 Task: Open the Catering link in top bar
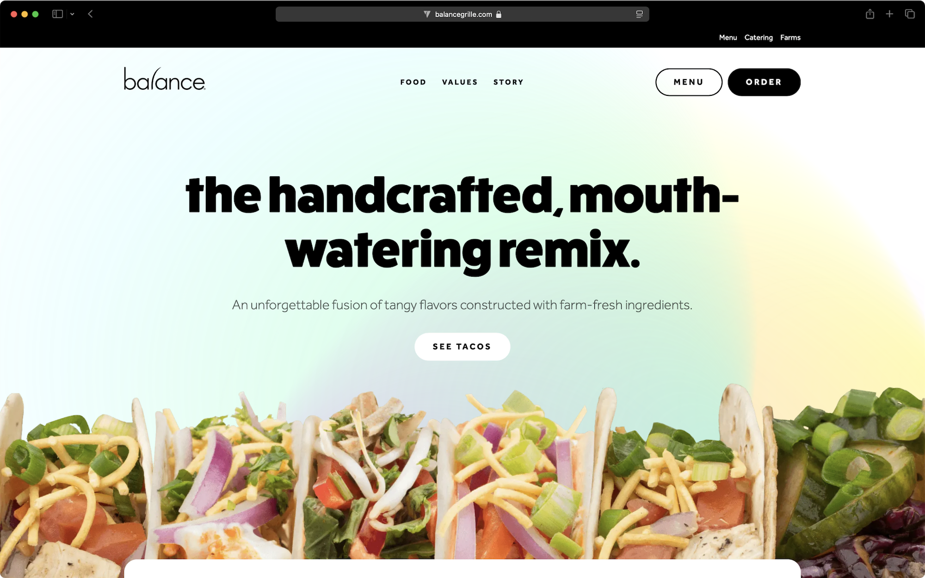(x=758, y=37)
